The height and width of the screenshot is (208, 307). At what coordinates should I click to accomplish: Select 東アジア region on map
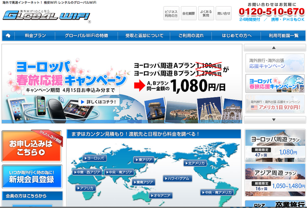(144, 160)
